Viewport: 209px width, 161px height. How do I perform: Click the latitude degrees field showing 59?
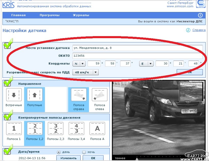(x=94, y=64)
